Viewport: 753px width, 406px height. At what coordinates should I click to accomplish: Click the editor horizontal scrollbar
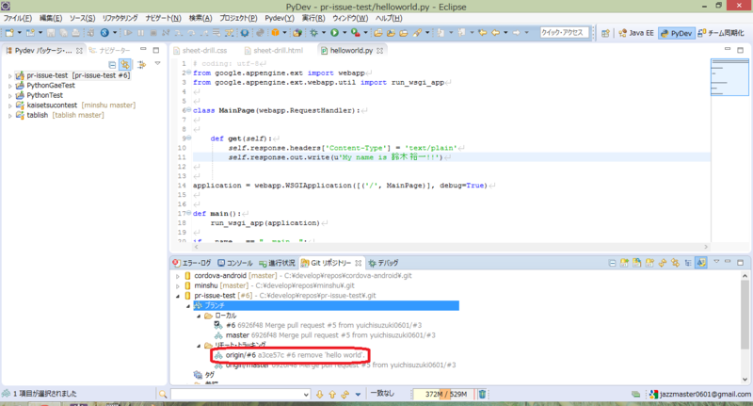451,247
